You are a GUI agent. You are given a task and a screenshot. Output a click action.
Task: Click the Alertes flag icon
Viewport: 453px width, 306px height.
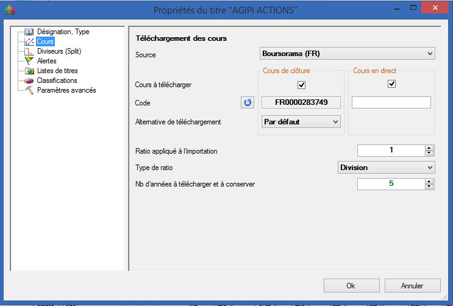(x=29, y=61)
